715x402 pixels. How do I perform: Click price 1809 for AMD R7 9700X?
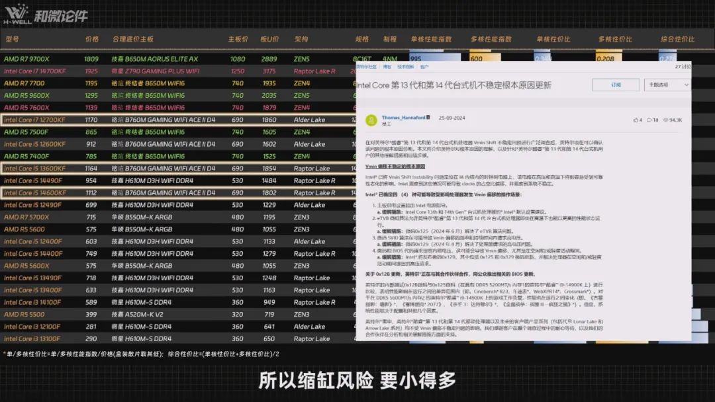click(91, 59)
